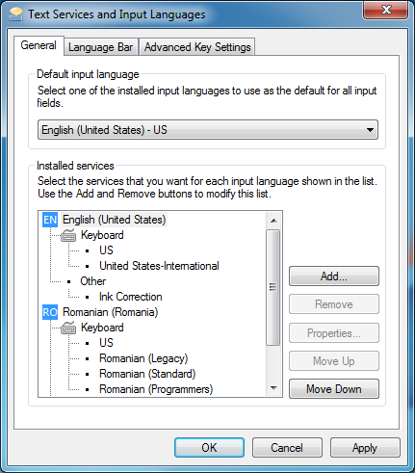Click the dialog title bar icon
Screen dimensions: 415x473
tap(16, 14)
